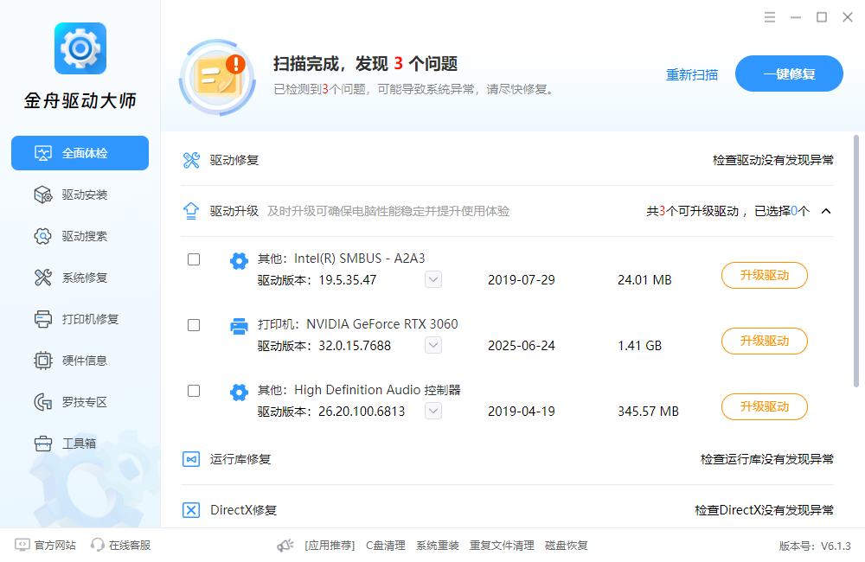
Task: Click the 金舟驱动大师 gear logo
Action: click(x=80, y=48)
